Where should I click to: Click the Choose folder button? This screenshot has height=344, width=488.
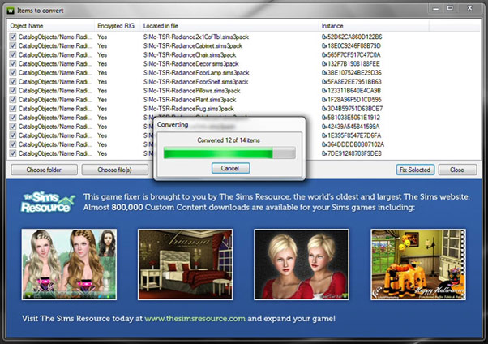[43, 170]
